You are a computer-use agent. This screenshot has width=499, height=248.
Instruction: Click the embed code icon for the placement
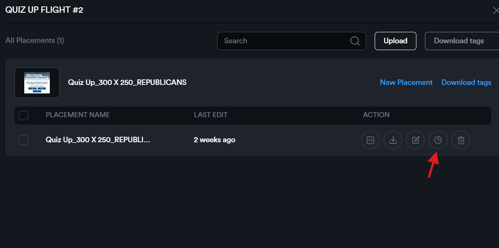(370, 140)
